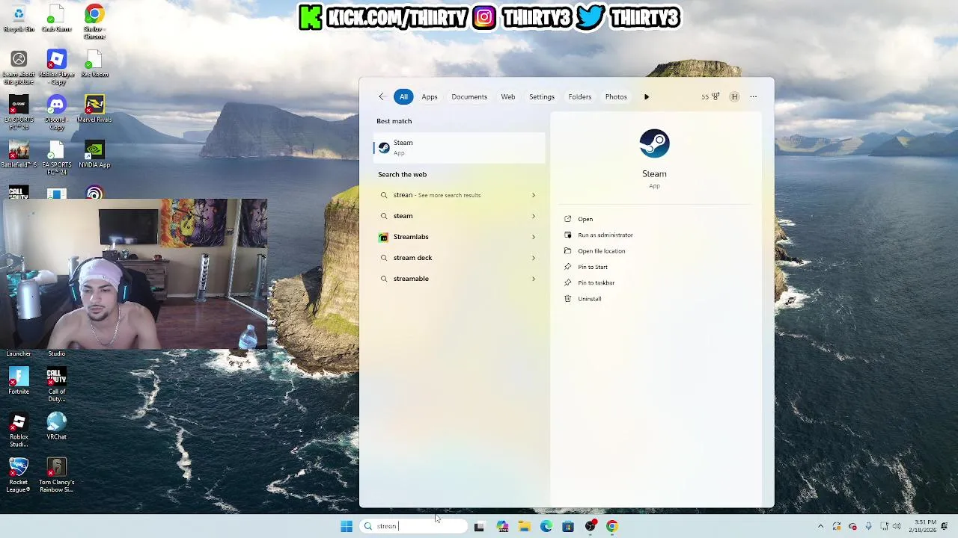Click the Steam logo in the preview pane
Image resolution: width=958 pixels, height=538 pixels.
pos(654,143)
